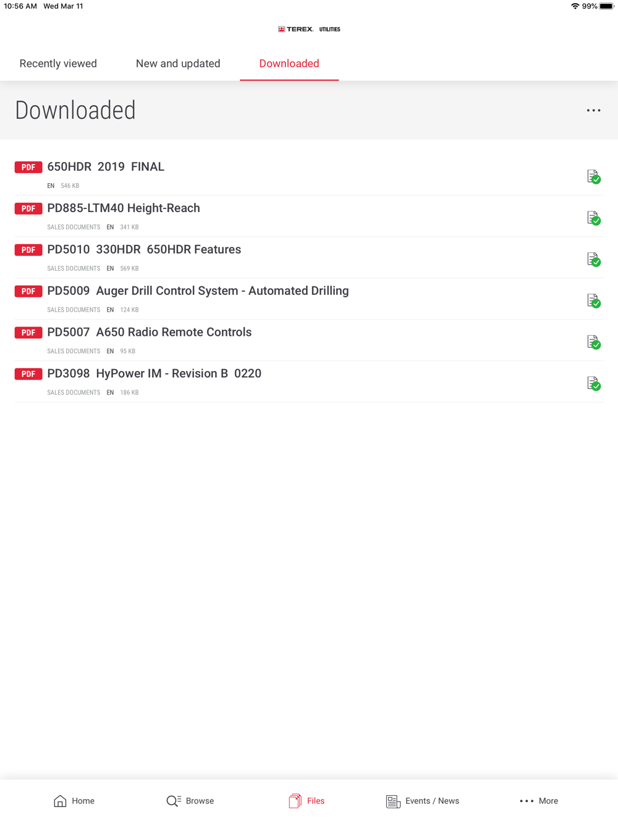Click the Terex Utilities logo
618x825 pixels.
tap(309, 29)
